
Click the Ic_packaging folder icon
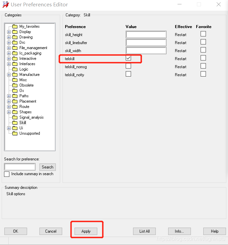[15, 53]
